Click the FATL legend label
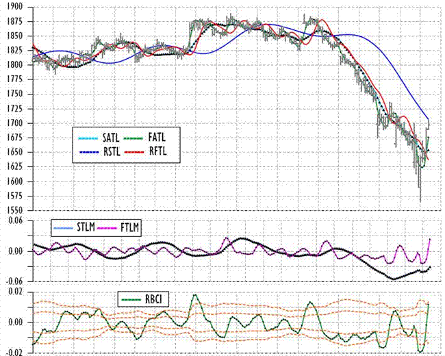The image size is (445, 356). pos(157,138)
